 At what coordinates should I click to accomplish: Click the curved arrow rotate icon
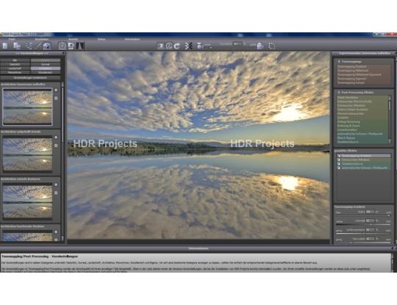[x=177, y=46]
